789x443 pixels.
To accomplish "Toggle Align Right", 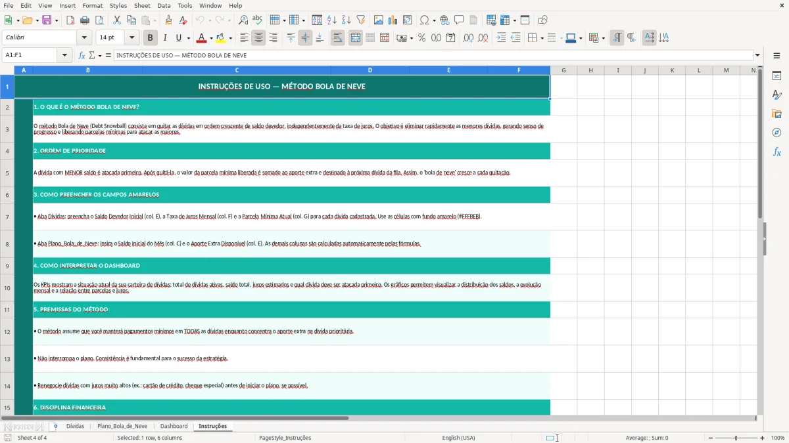I will (x=273, y=38).
